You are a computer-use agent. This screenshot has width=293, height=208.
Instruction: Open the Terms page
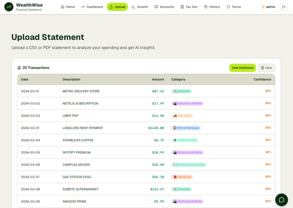tap(234, 7)
